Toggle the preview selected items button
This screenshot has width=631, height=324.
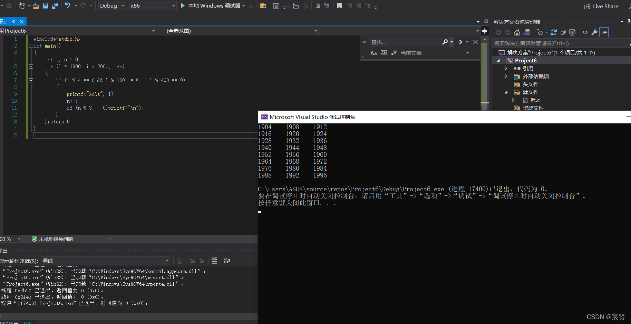click(x=604, y=32)
